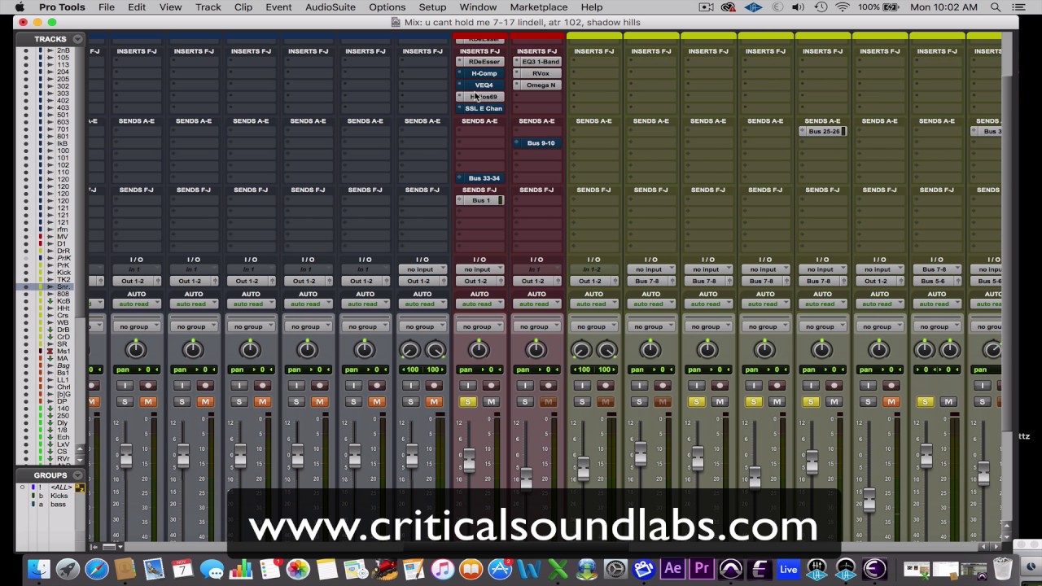Open the VEQ4 insert plugin

[x=484, y=85]
